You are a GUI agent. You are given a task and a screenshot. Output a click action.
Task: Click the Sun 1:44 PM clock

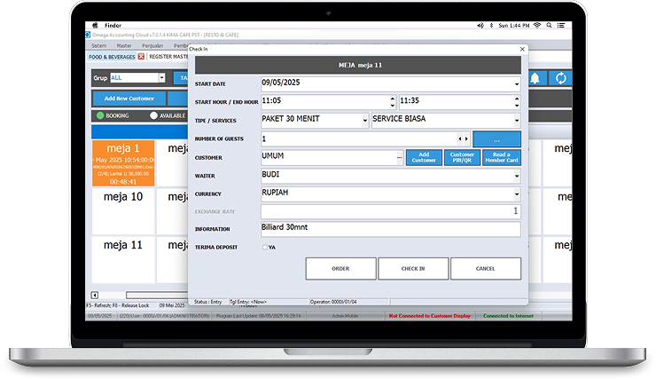[514, 26]
